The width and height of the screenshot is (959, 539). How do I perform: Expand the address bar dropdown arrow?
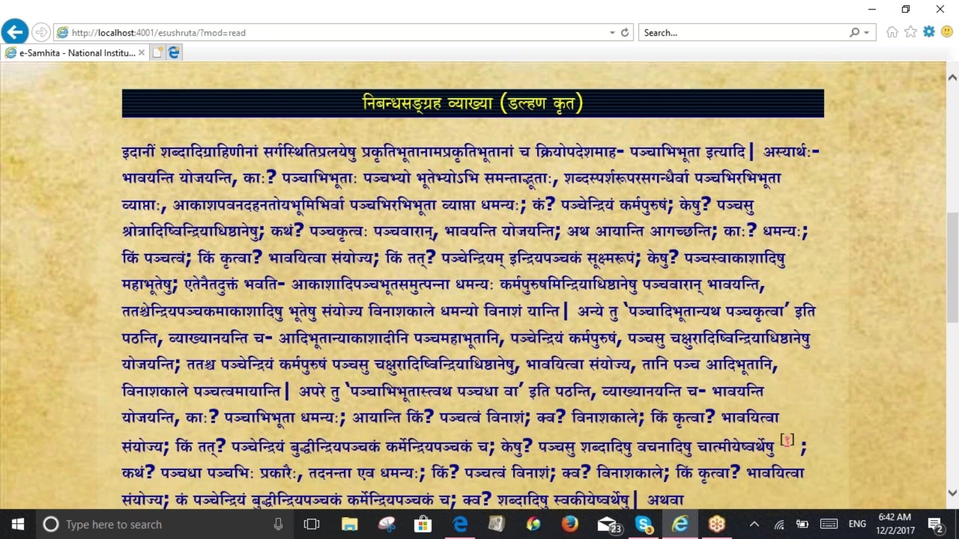(612, 32)
